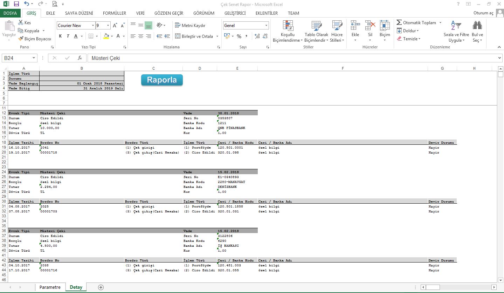Toggle center horizontal alignment
504x293 pixels.
click(140, 36)
